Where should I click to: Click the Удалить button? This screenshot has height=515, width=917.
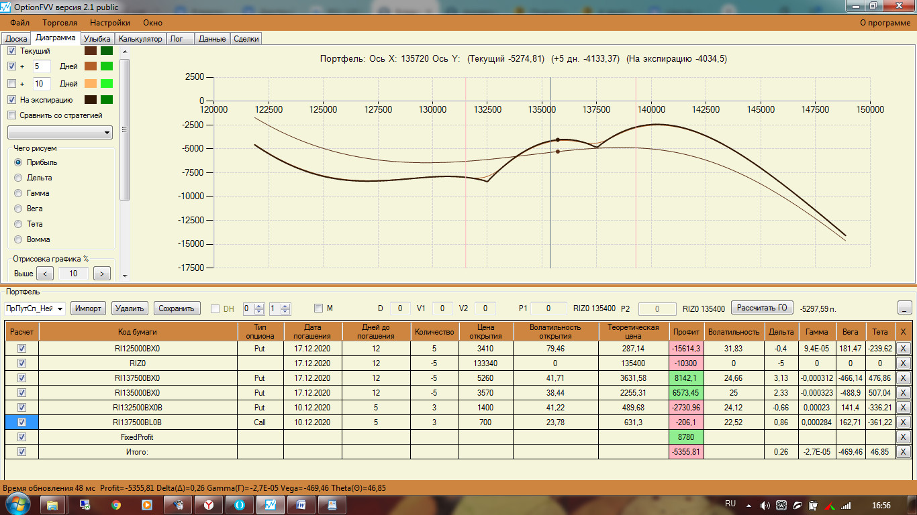(130, 308)
